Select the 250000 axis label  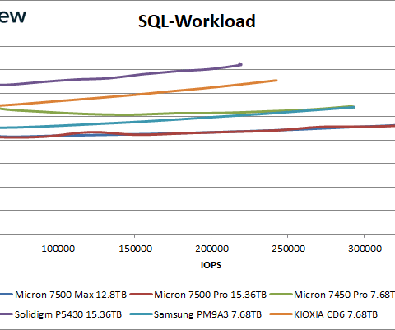click(288, 249)
